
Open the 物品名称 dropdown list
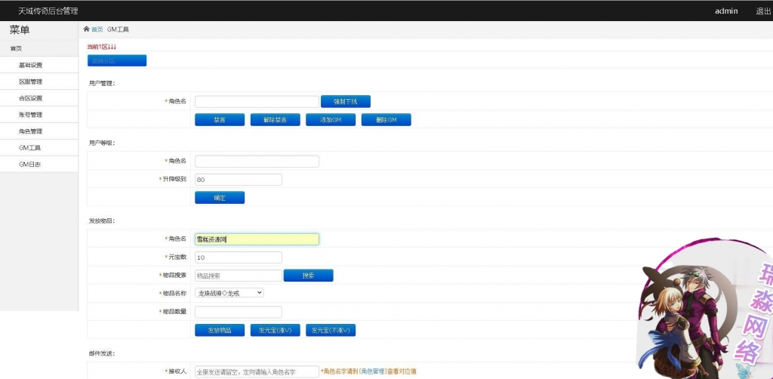[x=229, y=293]
